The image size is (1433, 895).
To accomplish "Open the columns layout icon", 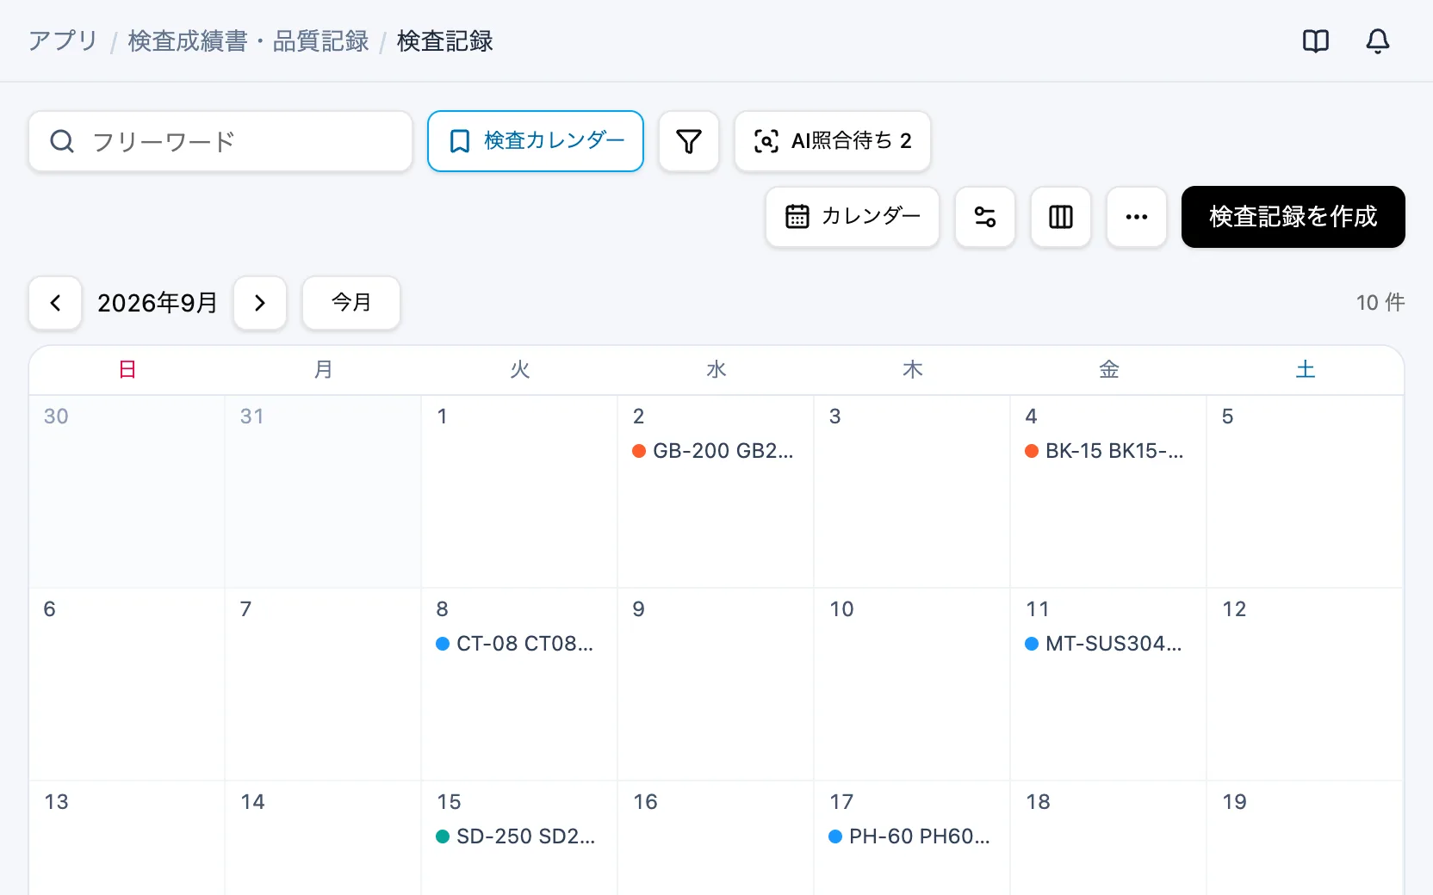I will click(1061, 217).
